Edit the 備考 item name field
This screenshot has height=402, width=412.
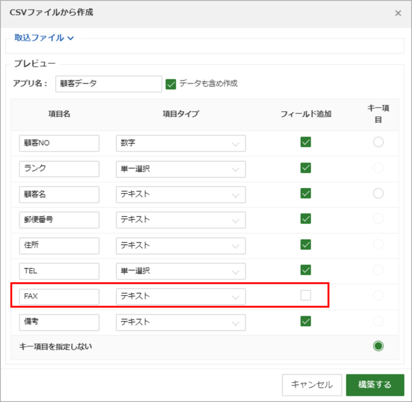pos(59,323)
